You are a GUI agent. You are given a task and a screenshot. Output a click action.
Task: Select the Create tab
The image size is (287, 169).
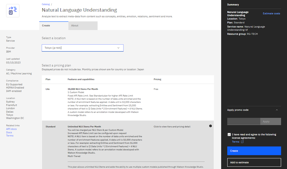pyautogui.click(x=54, y=25)
